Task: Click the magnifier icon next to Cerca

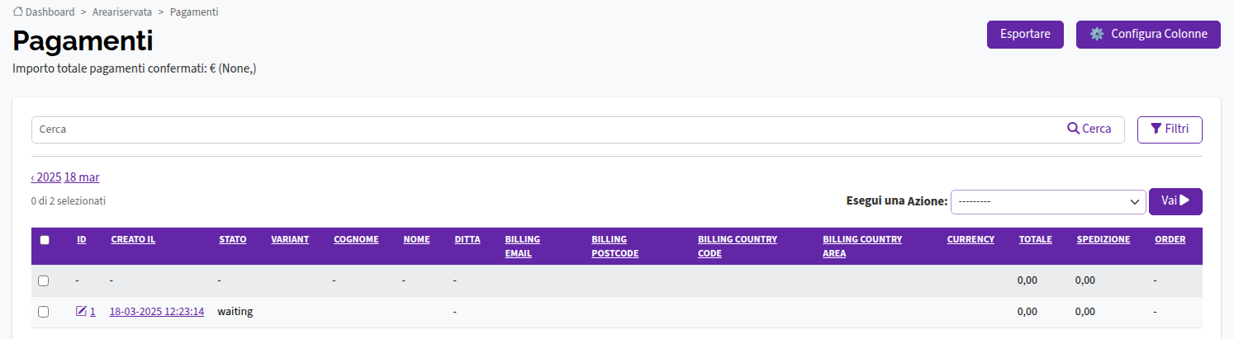Action: [1073, 129]
